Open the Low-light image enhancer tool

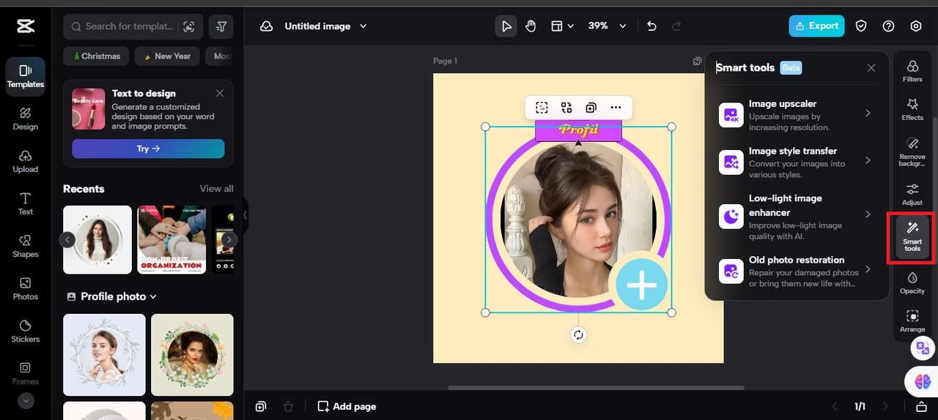[x=797, y=217]
